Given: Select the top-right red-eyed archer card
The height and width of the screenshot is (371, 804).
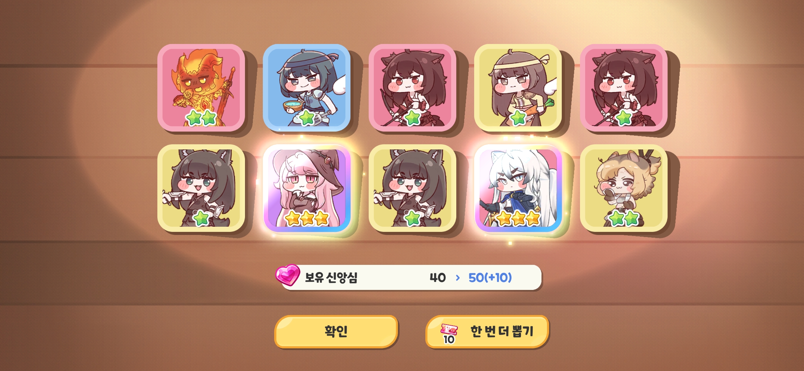Looking at the screenshot, I should pyautogui.click(x=624, y=88).
